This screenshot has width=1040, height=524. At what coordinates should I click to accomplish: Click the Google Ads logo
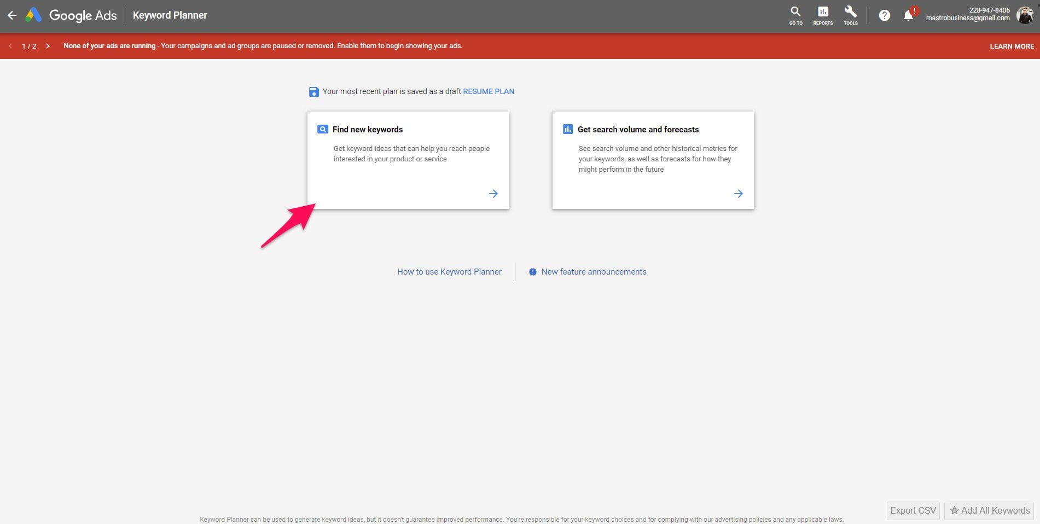(x=72, y=15)
